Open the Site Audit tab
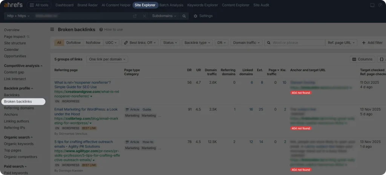The height and width of the screenshot is (175, 386). tap(261, 5)
